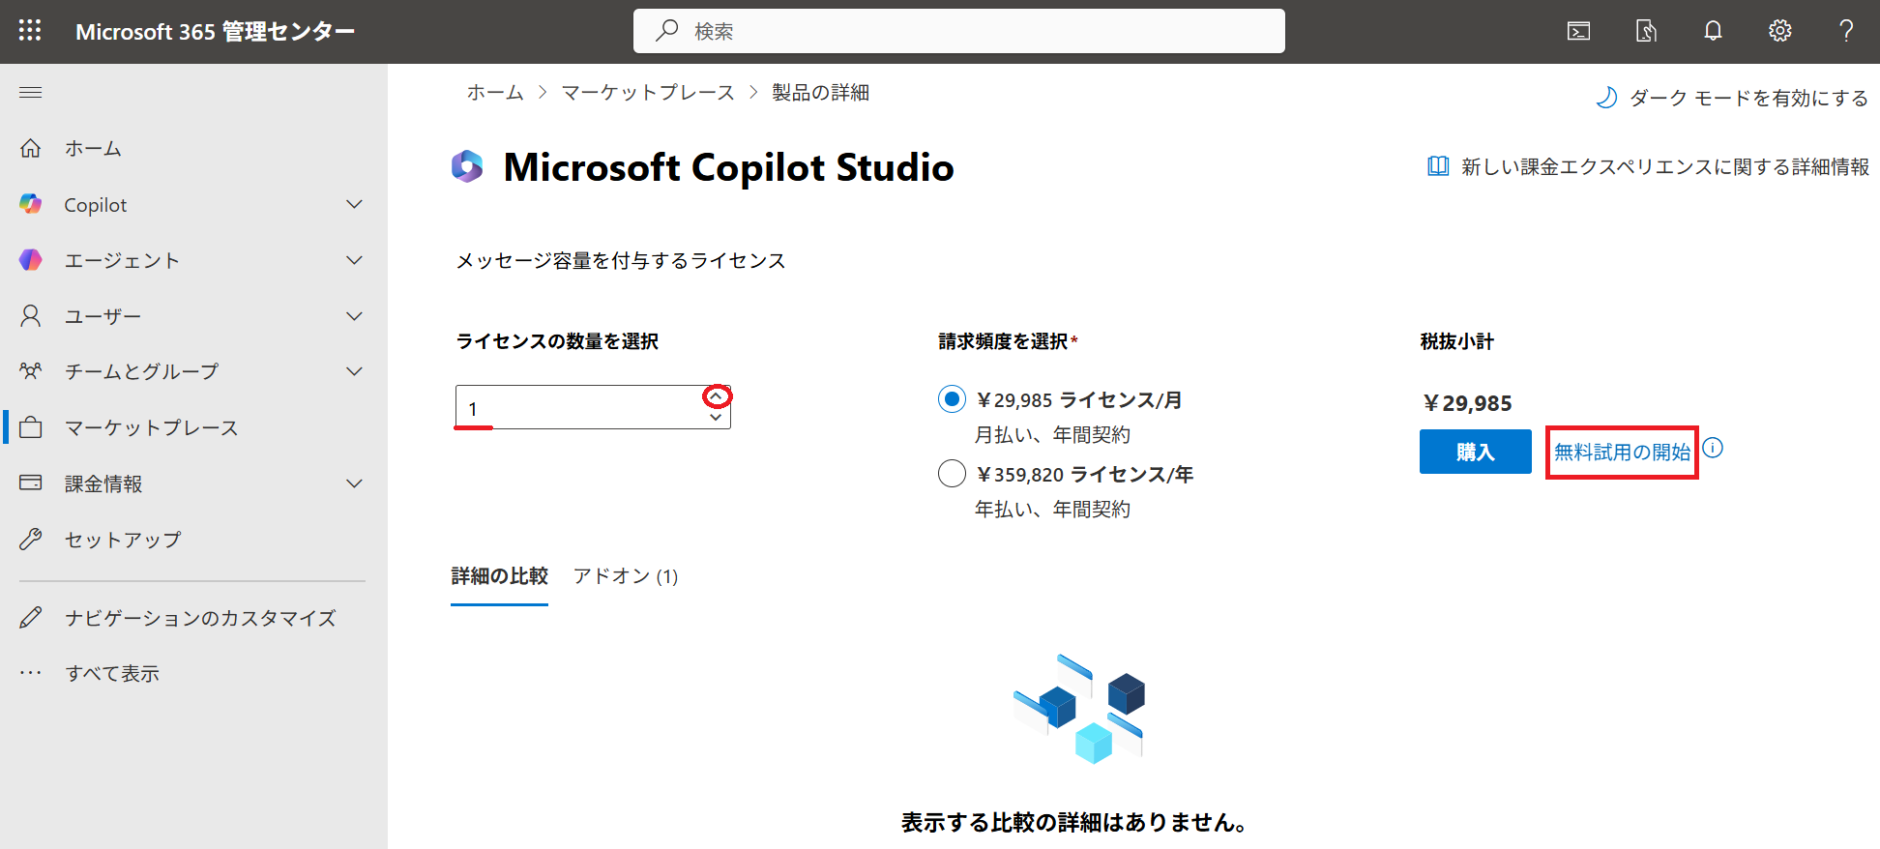1880x849 pixels.
Task: Click メッセージ容量を付与するライセンス text
Action: (x=621, y=260)
